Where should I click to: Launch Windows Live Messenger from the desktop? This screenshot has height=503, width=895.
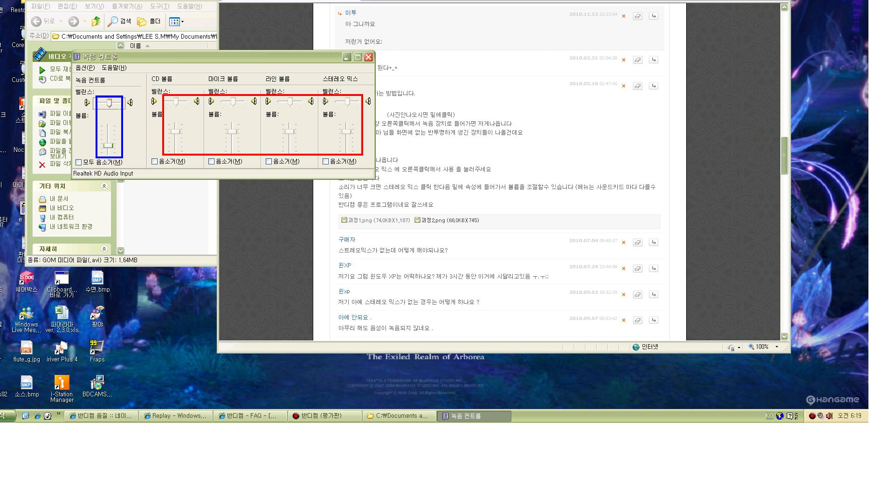tap(26, 319)
